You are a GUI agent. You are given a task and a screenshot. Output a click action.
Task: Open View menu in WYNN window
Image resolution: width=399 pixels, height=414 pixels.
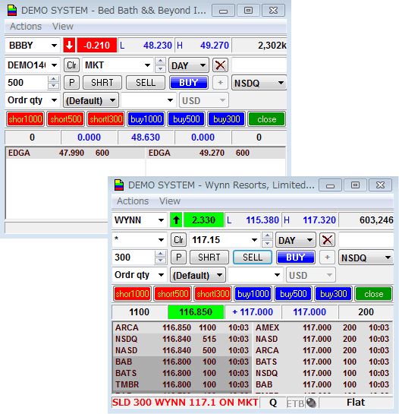170,201
